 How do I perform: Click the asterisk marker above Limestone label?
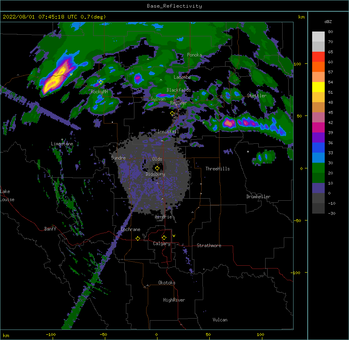[62, 140]
